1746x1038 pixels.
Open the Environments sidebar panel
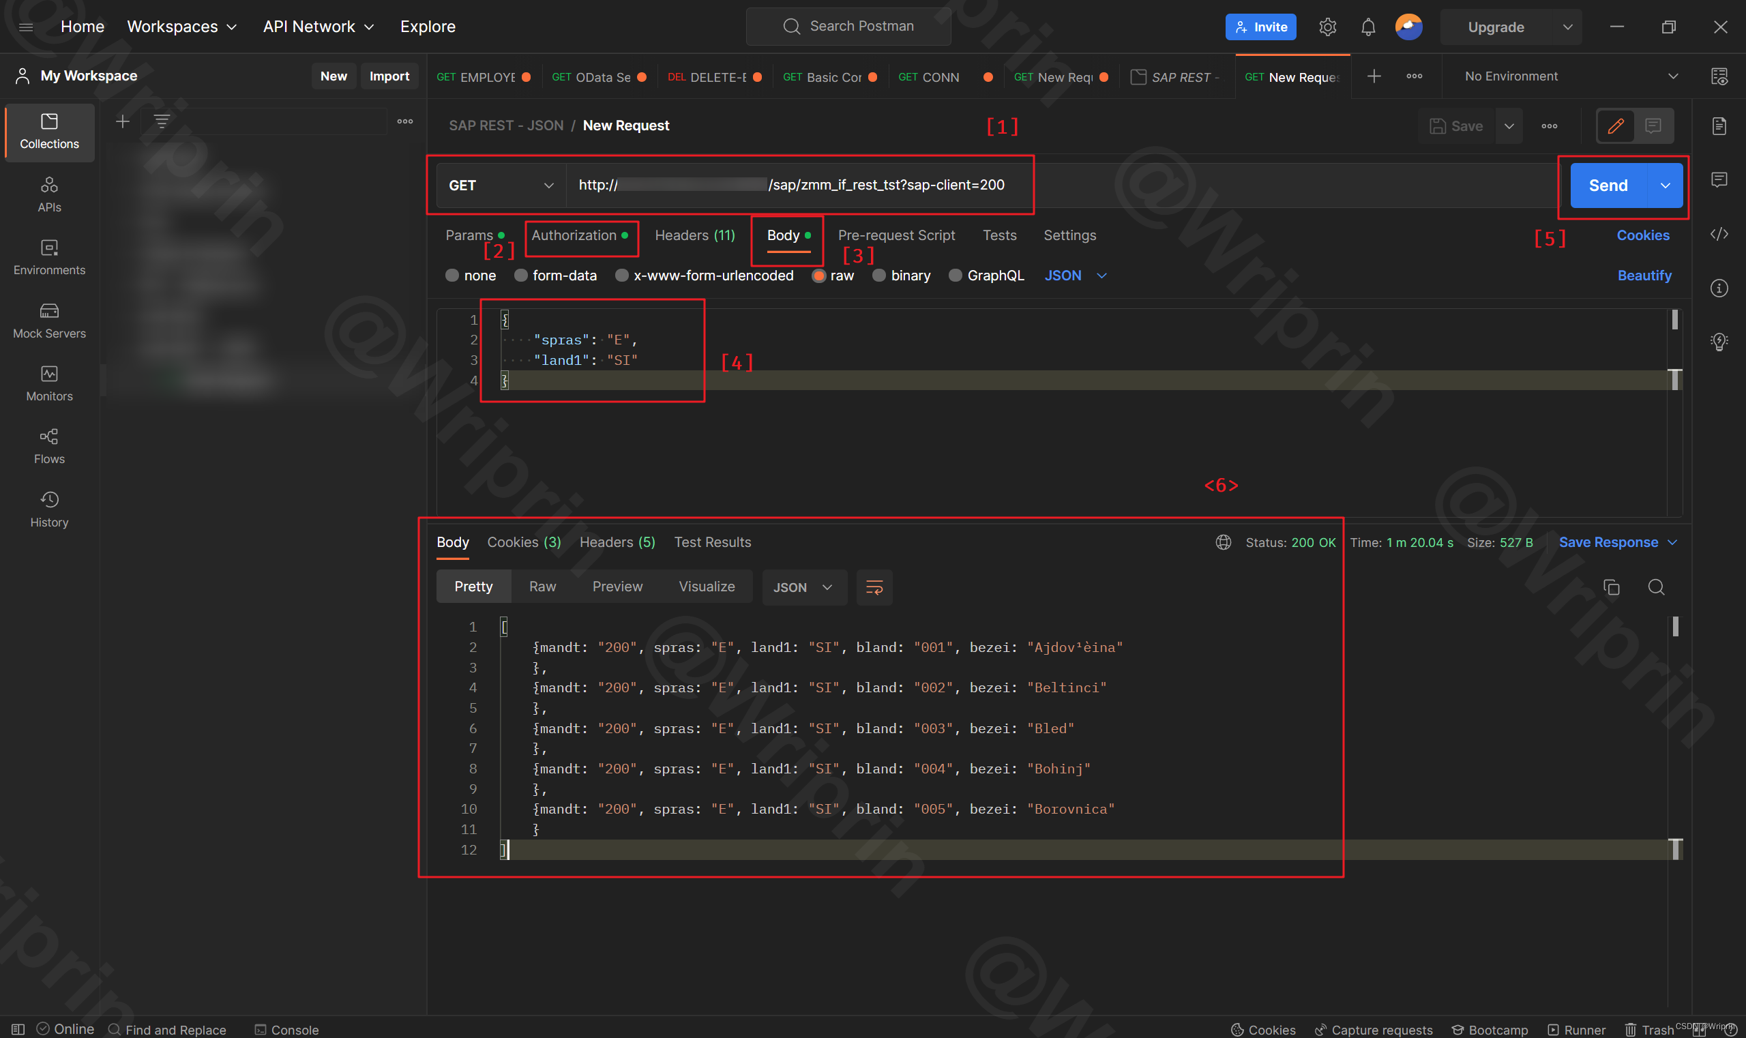click(49, 257)
